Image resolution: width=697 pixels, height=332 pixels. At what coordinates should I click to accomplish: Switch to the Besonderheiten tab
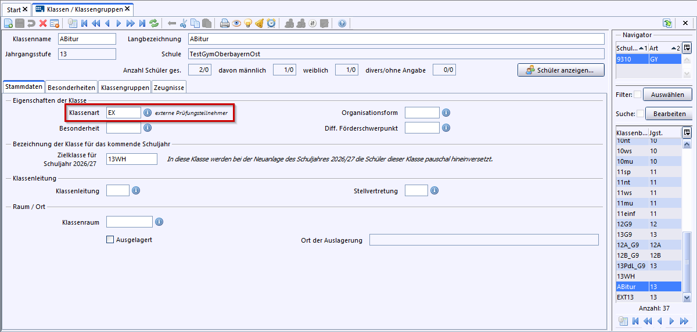71,88
